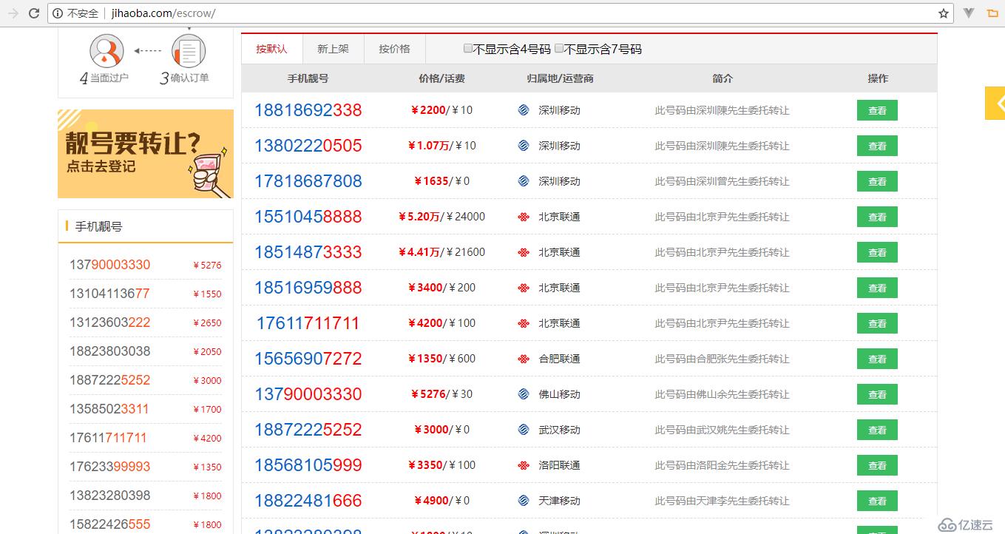Click the 靓号要转让 banner
Viewport: 1005px width, 534px height.
point(146,154)
